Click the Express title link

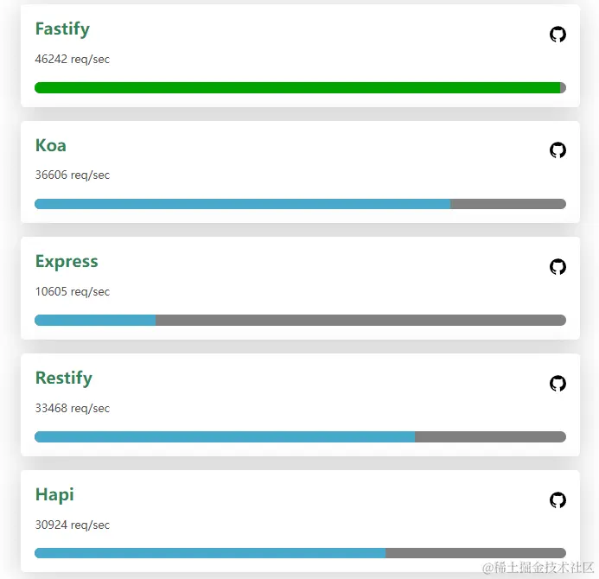point(67,262)
